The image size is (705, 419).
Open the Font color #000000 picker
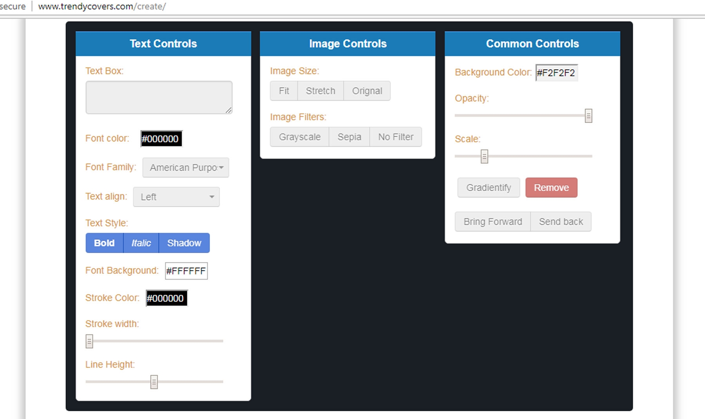[x=161, y=139]
